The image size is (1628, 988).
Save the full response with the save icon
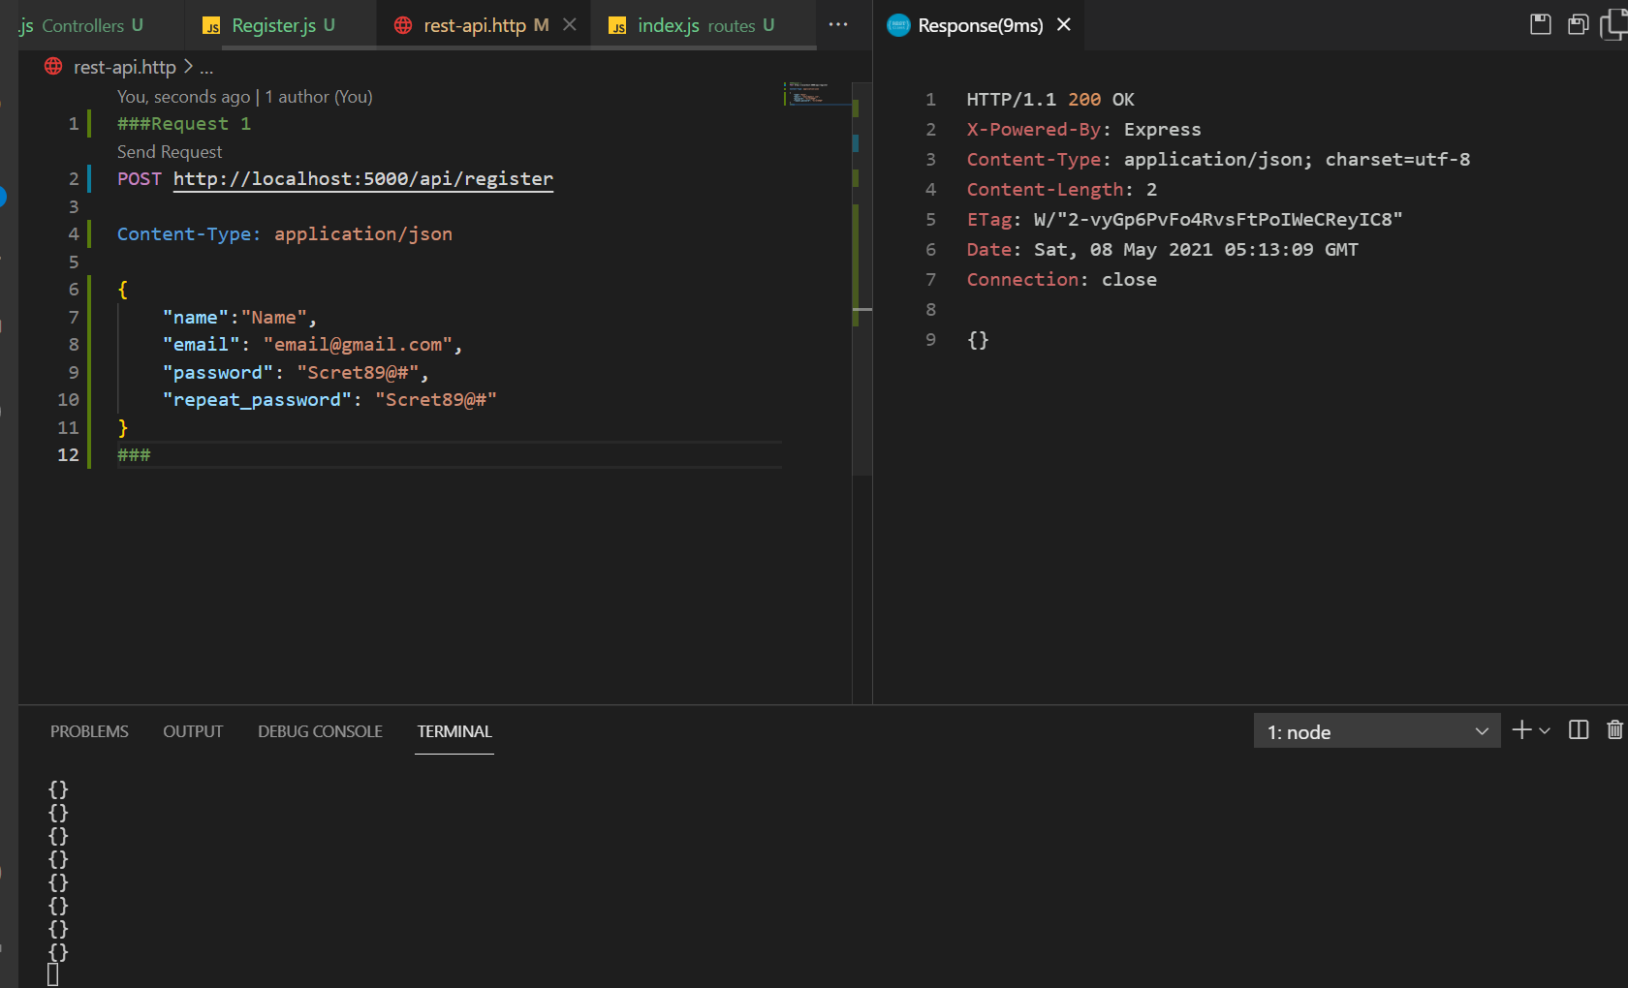point(1541,25)
